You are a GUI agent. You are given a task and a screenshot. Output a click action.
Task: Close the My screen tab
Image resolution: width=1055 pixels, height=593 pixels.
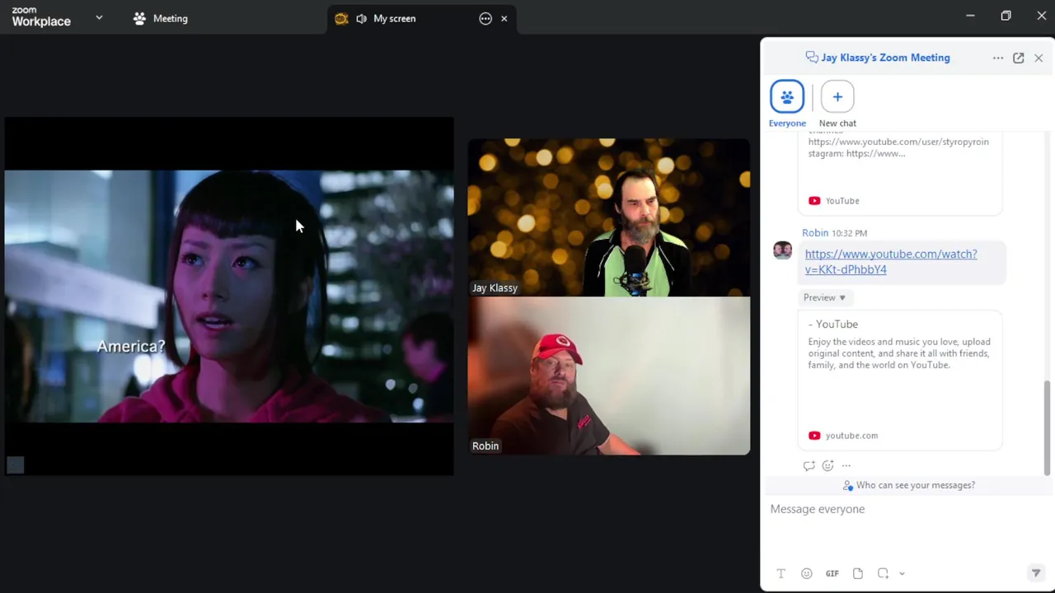click(504, 18)
